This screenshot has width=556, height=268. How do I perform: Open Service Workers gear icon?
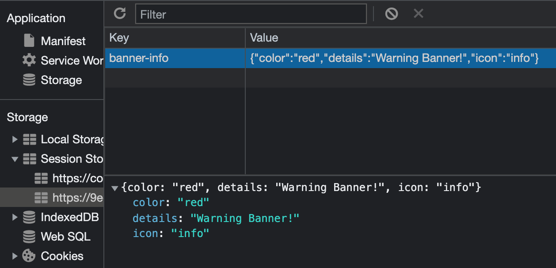[x=29, y=60]
